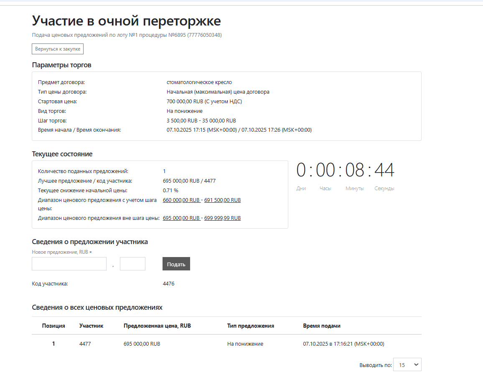Image resolution: width=483 pixels, height=377 pixels.
Task: Click the countdown timer minutes value
Action: 355,171
